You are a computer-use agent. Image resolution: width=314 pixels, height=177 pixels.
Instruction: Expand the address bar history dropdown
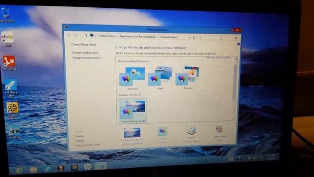tap(189, 37)
